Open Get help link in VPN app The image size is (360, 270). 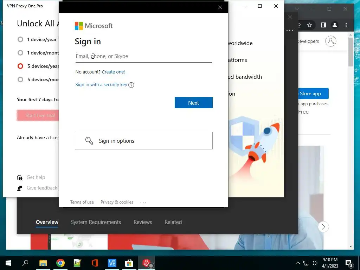pos(36,177)
